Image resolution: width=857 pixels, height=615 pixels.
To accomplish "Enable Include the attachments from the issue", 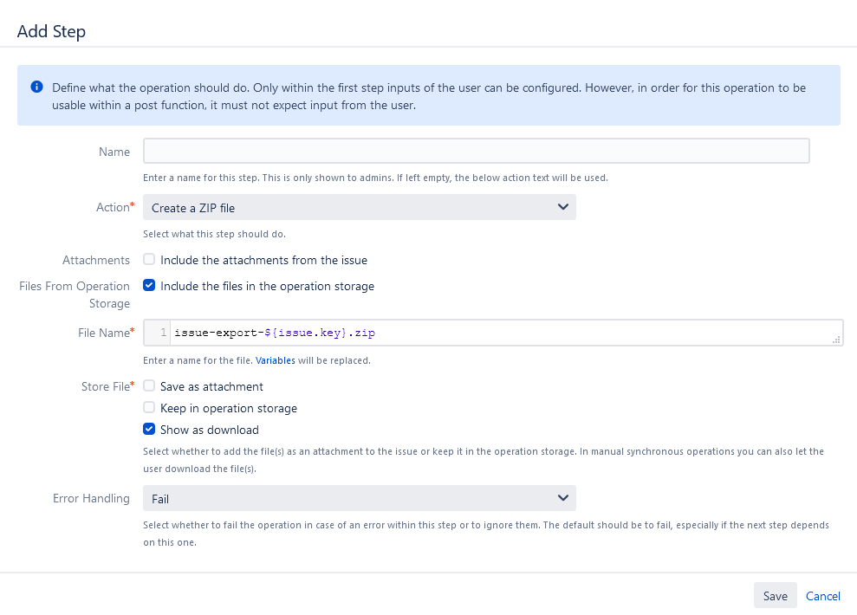I will point(149,260).
